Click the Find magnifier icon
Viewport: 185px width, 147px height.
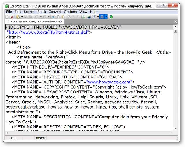pos(69,17)
